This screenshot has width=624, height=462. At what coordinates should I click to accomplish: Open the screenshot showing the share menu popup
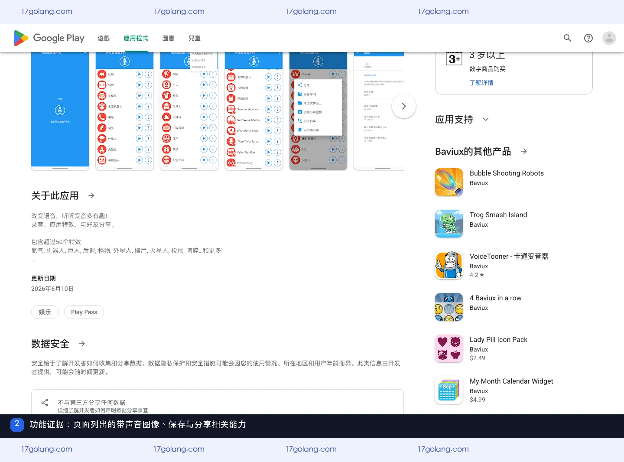pos(318,111)
